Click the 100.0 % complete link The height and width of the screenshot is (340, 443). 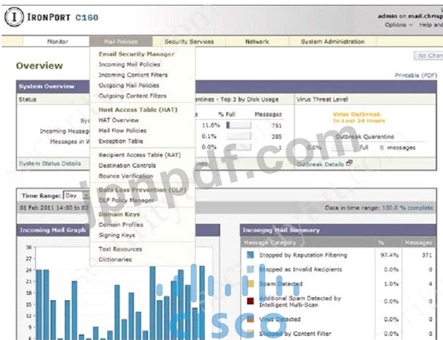tap(407, 208)
